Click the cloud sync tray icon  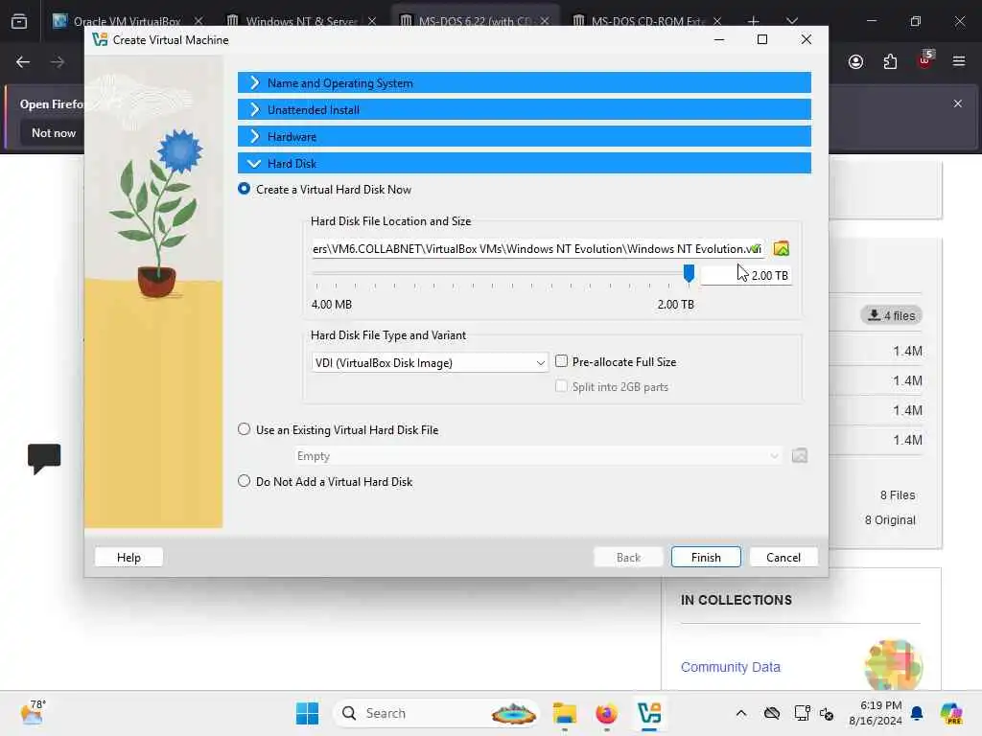(772, 713)
